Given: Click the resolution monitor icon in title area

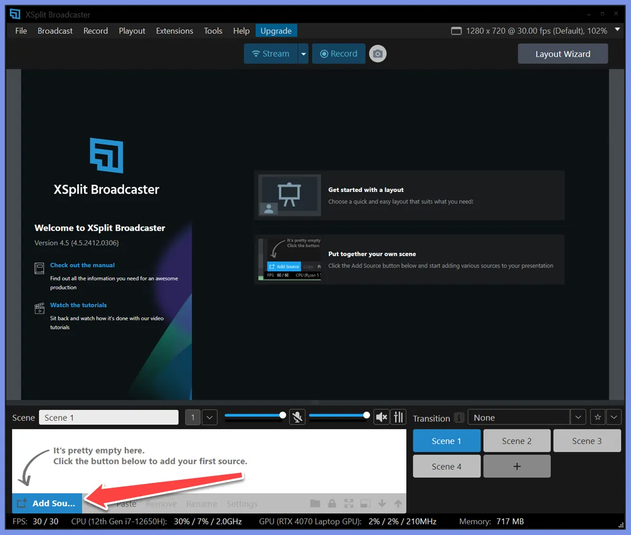Looking at the screenshot, I should [456, 31].
